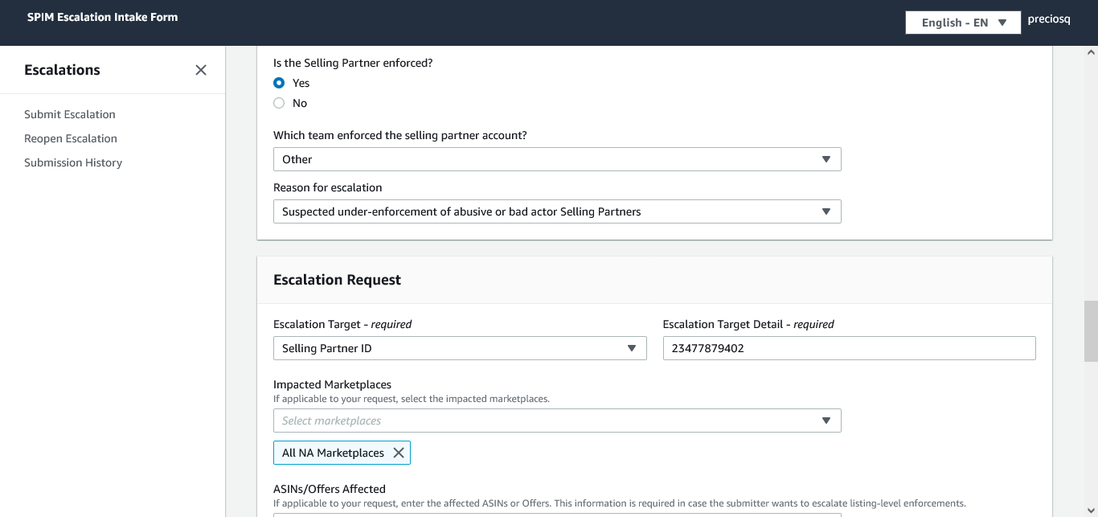
Task: Click the caret icon on the language selector
Action: coord(1002,23)
